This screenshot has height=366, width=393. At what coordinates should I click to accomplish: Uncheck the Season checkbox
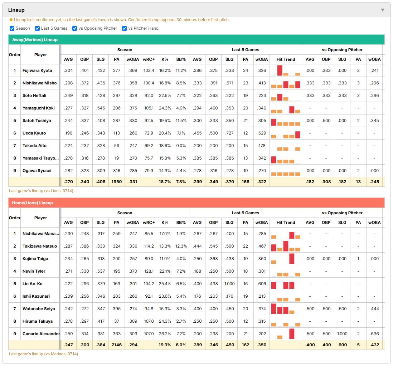tap(12, 28)
